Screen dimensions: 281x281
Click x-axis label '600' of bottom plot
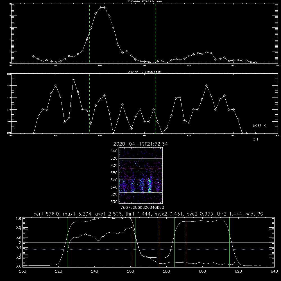coord(202,271)
